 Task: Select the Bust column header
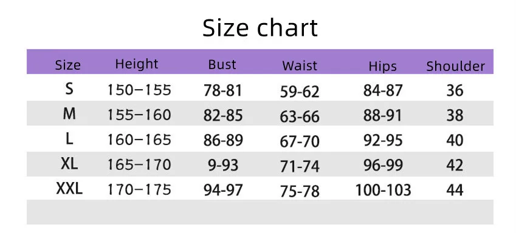pos(222,64)
